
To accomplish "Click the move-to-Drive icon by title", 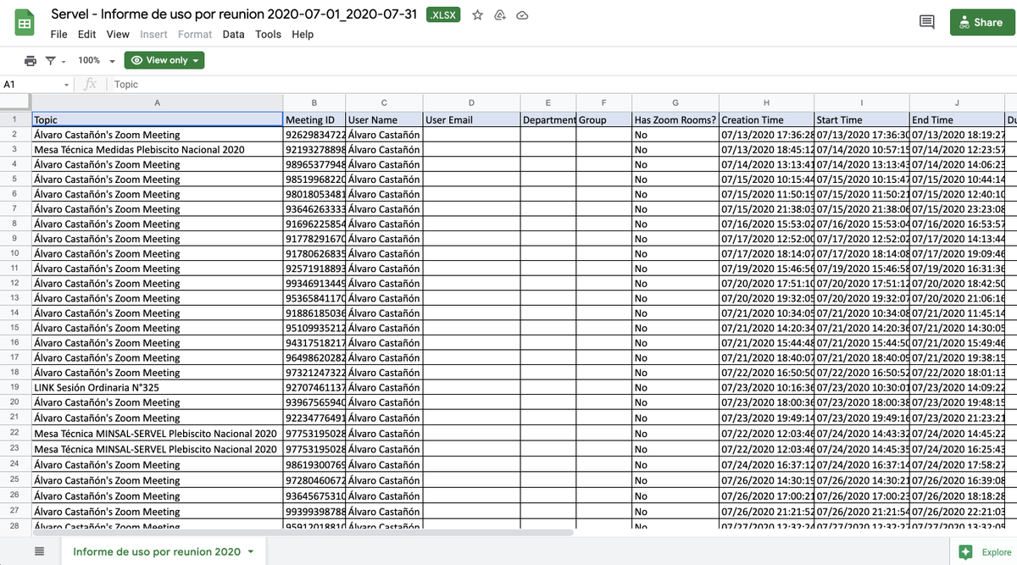I will (x=500, y=15).
